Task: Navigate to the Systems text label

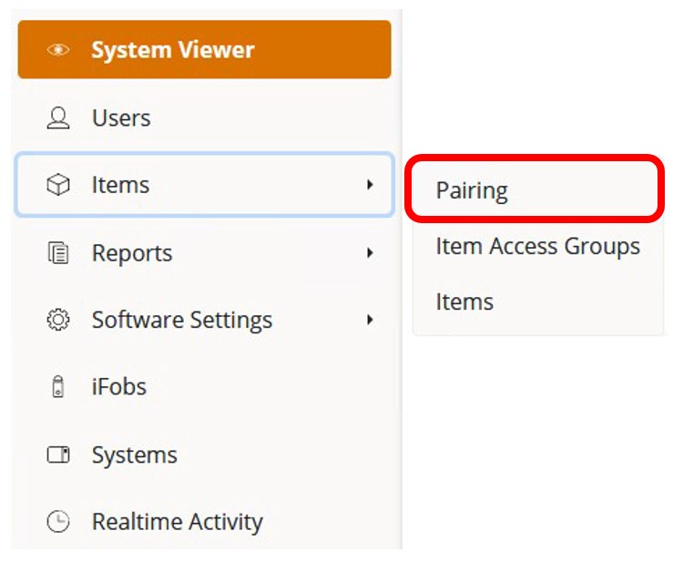Action: [x=134, y=455]
